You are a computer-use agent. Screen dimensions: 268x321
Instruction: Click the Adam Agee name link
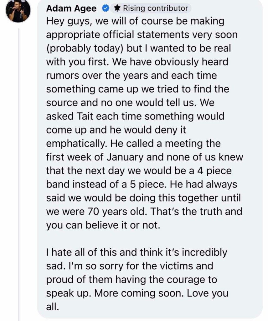[71, 8]
